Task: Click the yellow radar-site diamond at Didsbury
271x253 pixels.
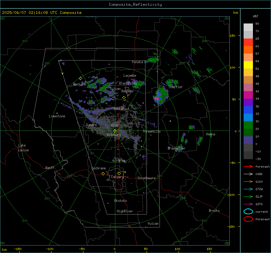Action: coord(115,131)
